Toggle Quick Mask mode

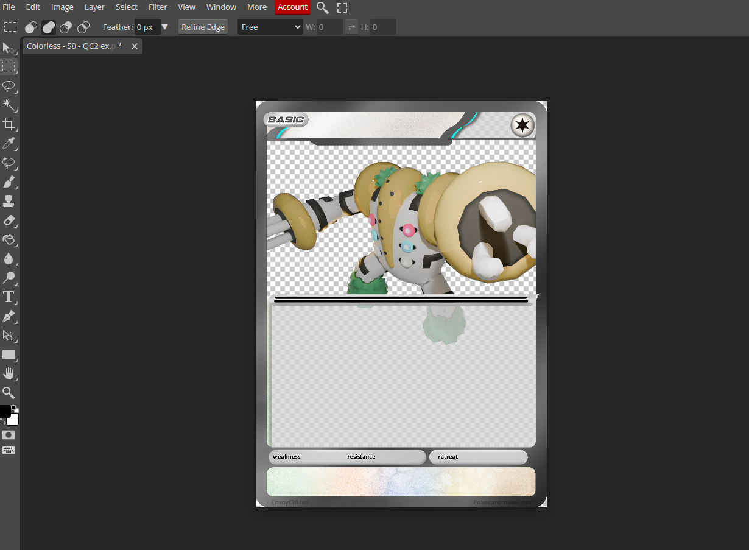click(x=9, y=435)
